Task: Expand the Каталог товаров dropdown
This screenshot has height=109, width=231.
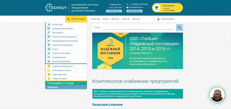Action: coord(76,19)
